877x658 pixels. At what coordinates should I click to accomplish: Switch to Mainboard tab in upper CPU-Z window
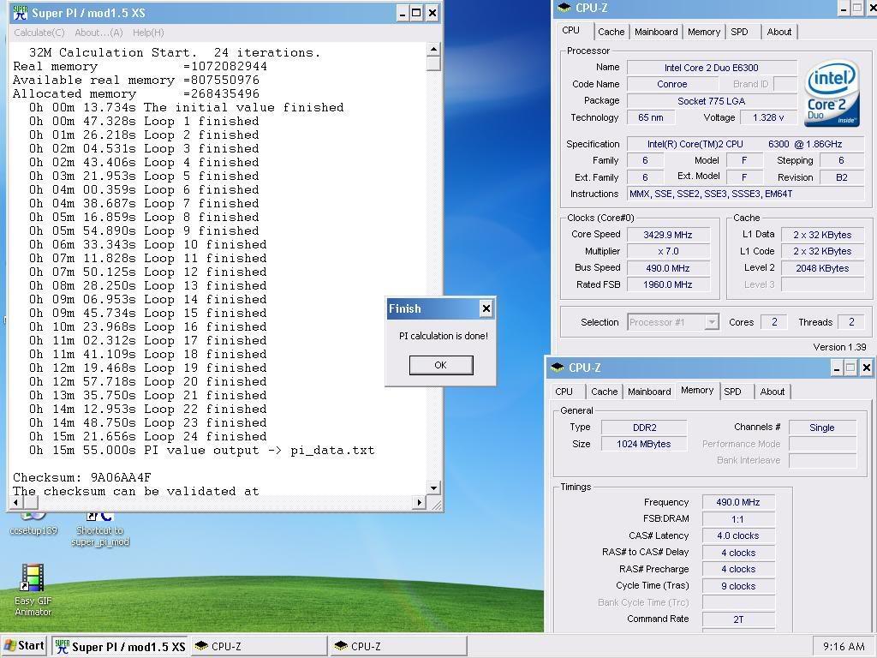point(656,32)
